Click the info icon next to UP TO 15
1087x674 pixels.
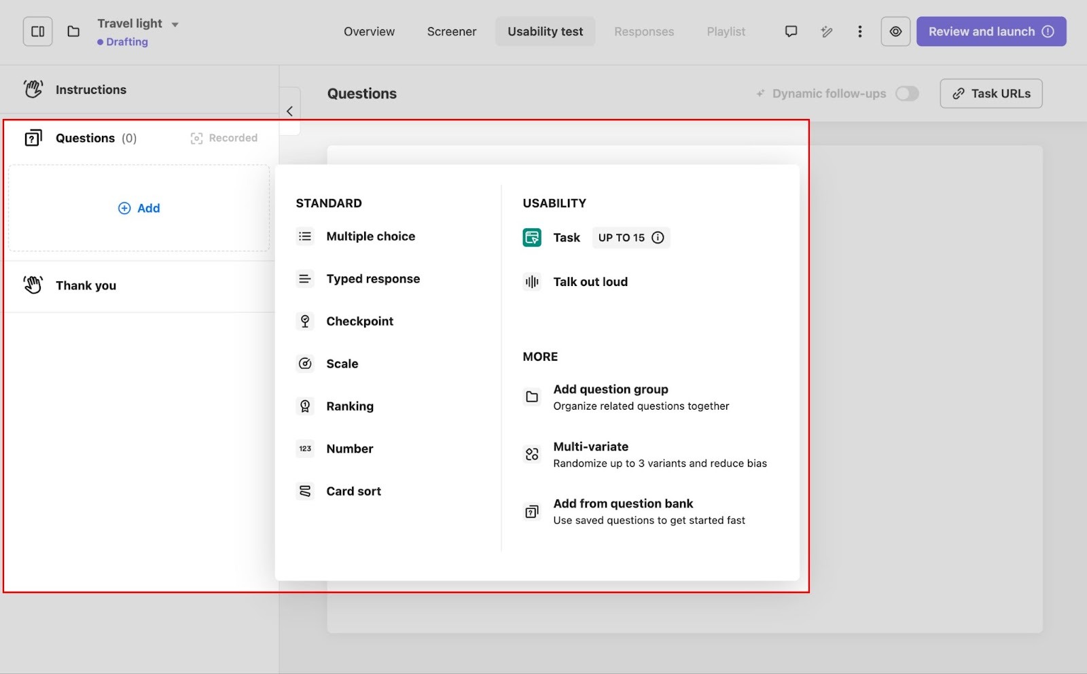pyautogui.click(x=658, y=238)
